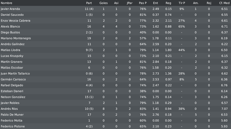The image size is (231, 129).
Task: Select Juan Martín Tallarico
Action: pos(15,73)
